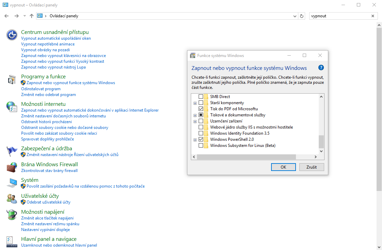Open help in the Funkce systému Windows dialog

321,68
